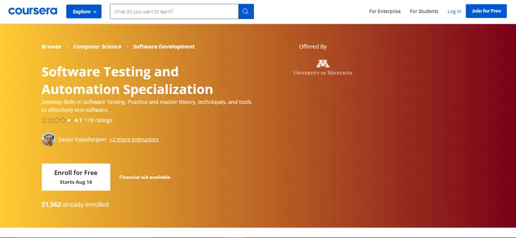This screenshot has height=238, width=516.
Task: Open the For Enterprise page
Action: click(385, 12)
